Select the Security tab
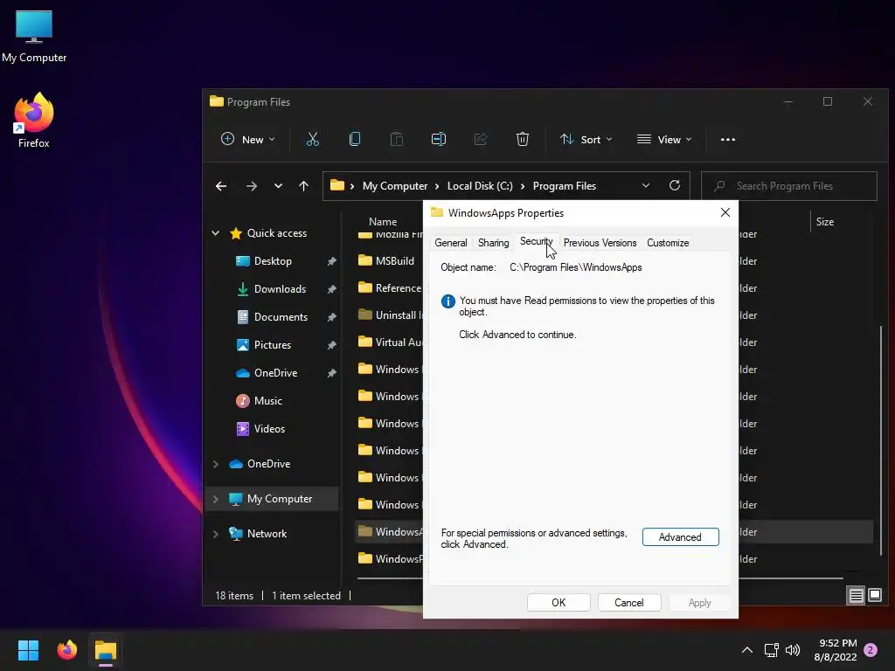 pos(536,241)
